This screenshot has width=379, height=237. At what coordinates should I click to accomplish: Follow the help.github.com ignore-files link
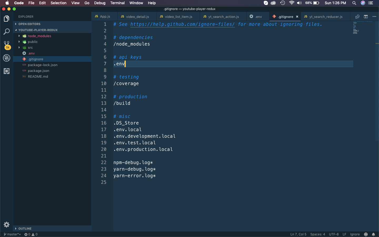coord(182,24)
